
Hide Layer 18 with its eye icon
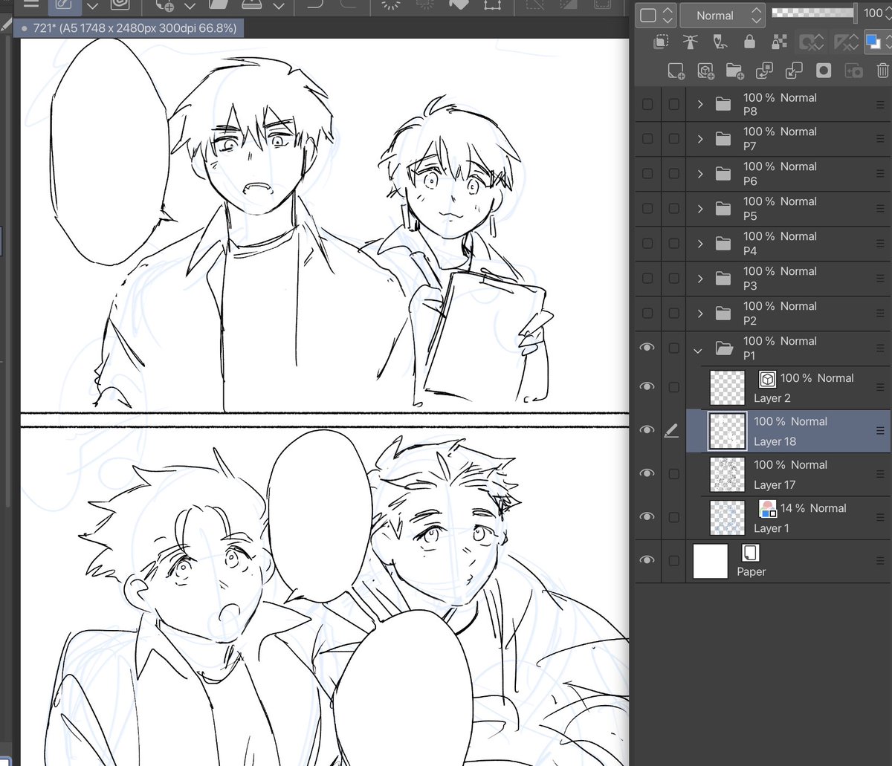(647, 430)
